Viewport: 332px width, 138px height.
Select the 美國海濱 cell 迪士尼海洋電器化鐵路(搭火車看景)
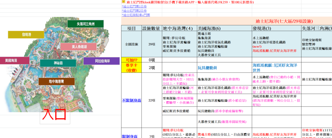coord(224,90)
